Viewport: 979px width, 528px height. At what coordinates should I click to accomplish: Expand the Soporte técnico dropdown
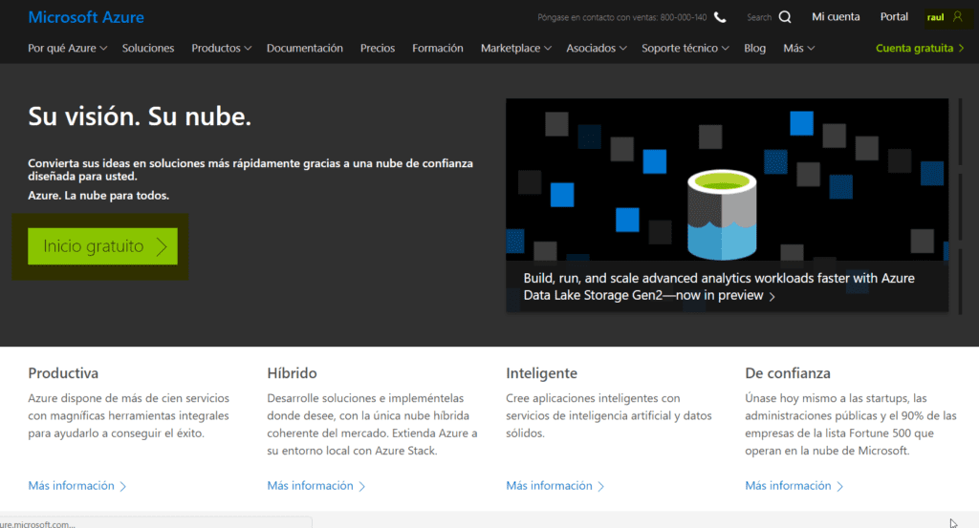point(685,48)
